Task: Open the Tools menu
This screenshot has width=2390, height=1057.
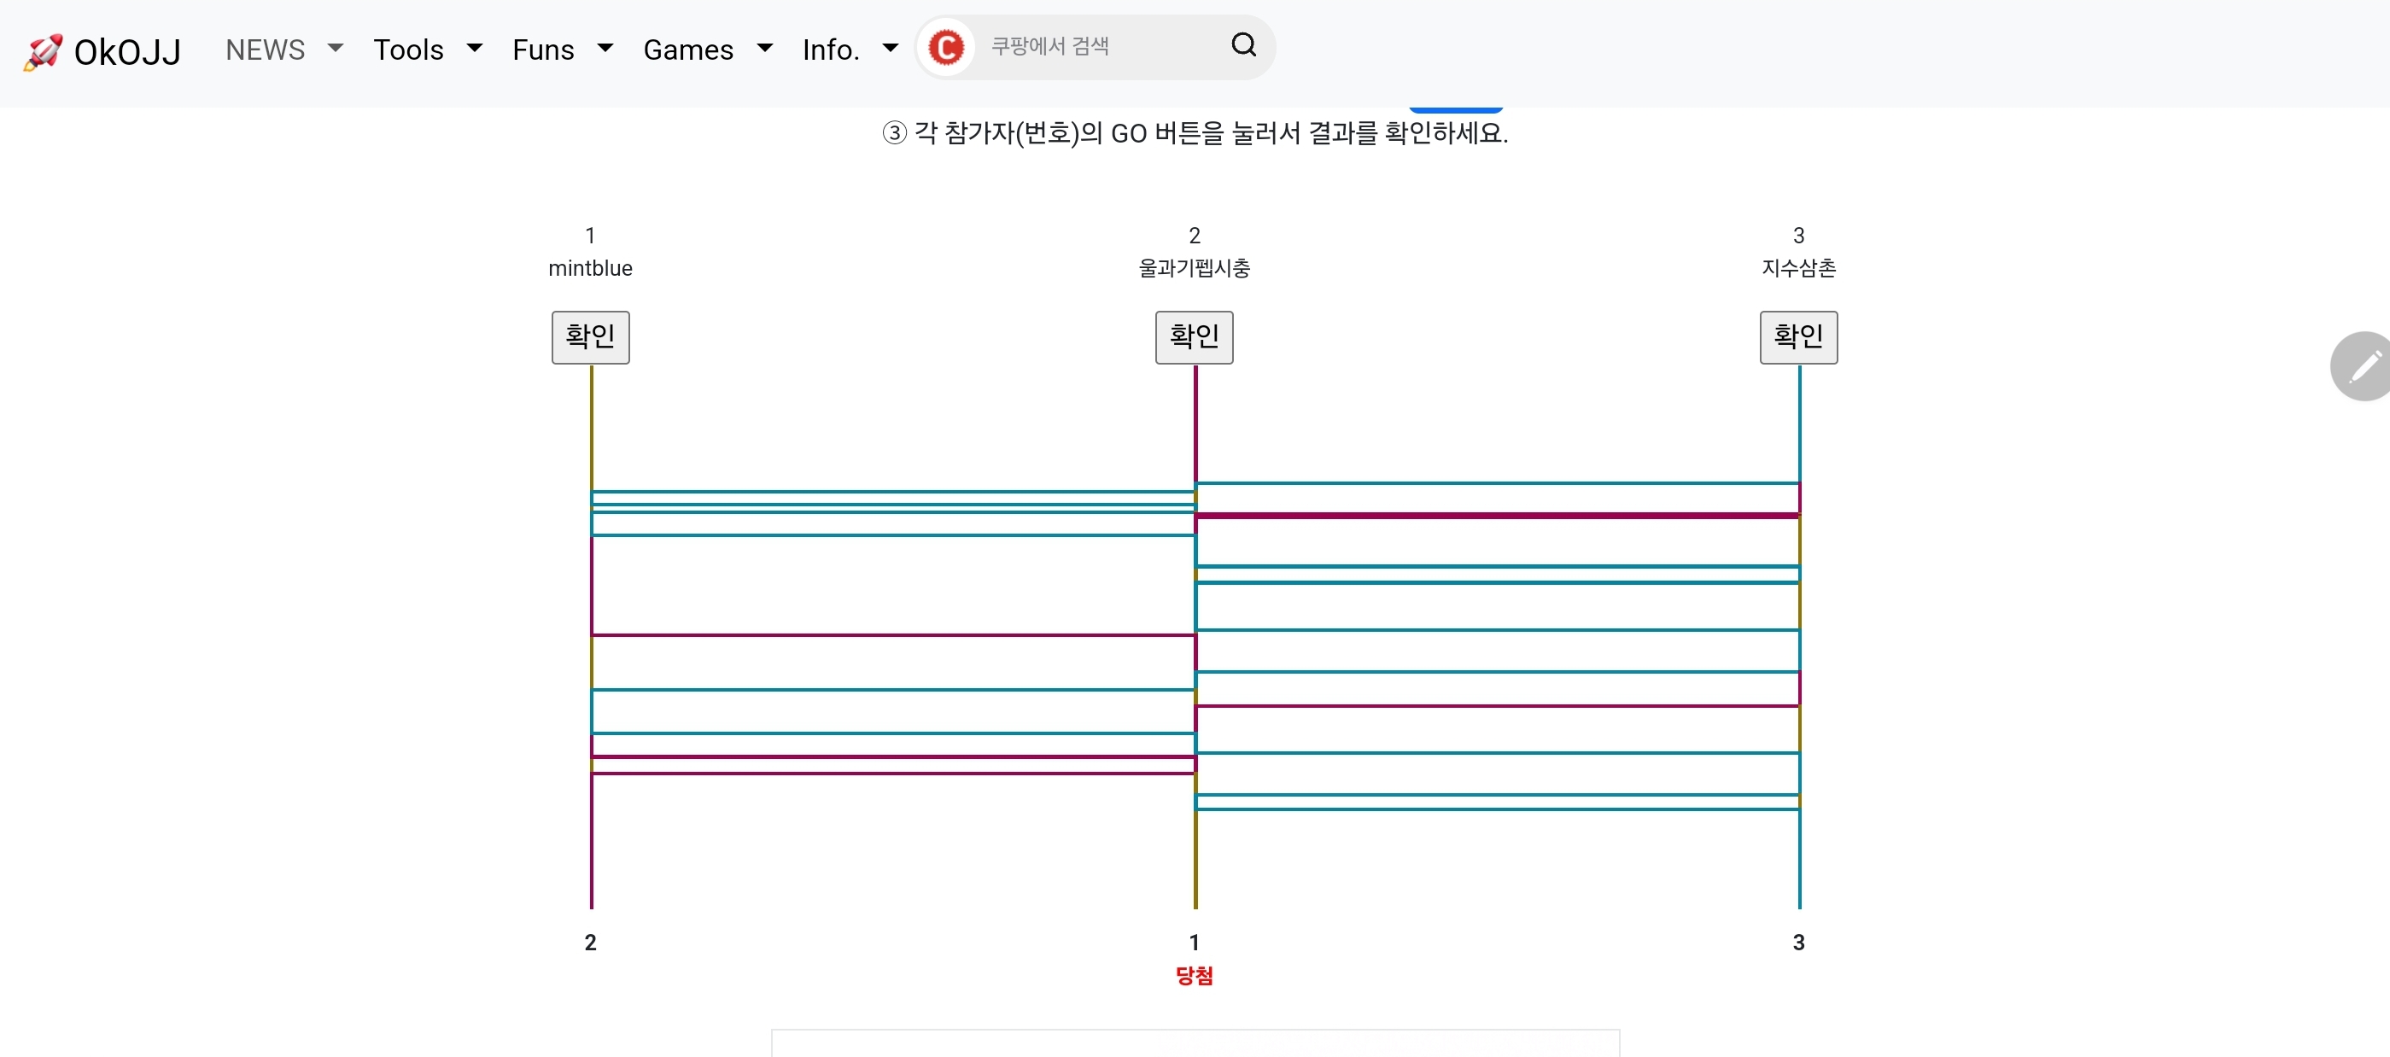Action: click(x=408, y=50)
